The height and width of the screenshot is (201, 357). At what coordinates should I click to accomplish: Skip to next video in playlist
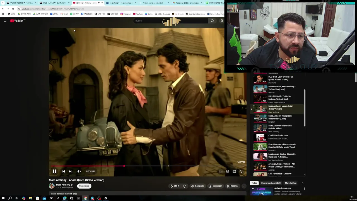point(70,171)
